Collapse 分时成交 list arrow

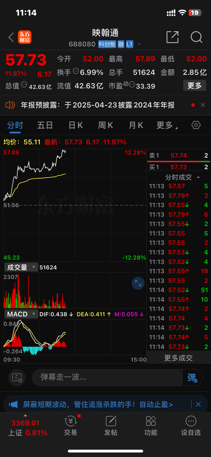(198, 177)
